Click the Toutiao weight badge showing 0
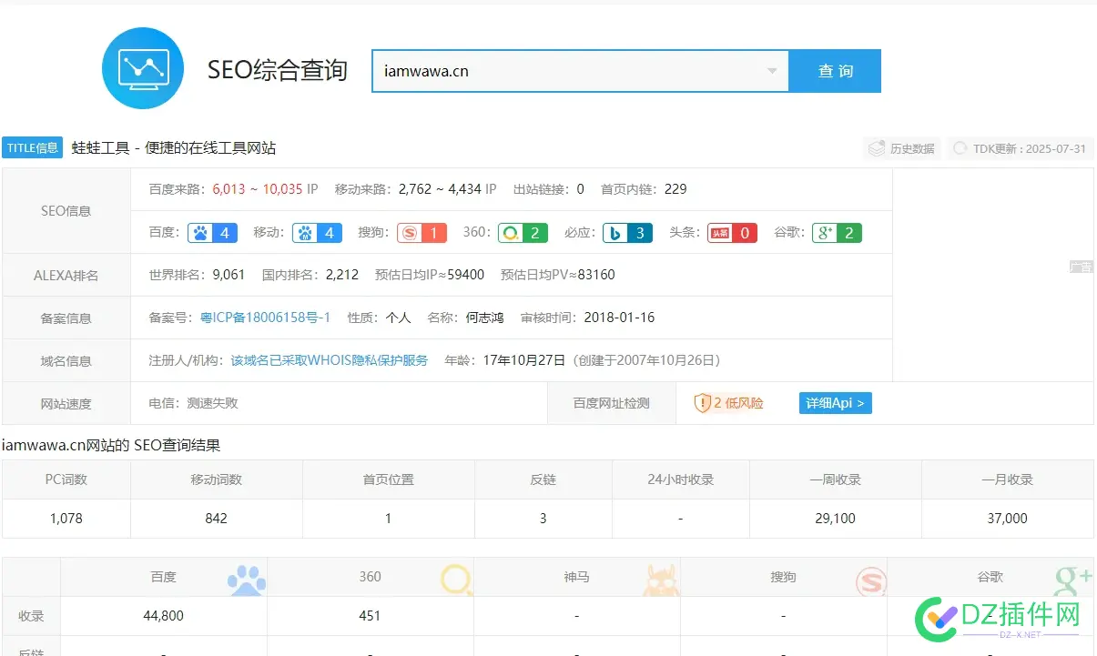Image resolution: width=1097 pixels, height=656 pixels. coord(731,233)
